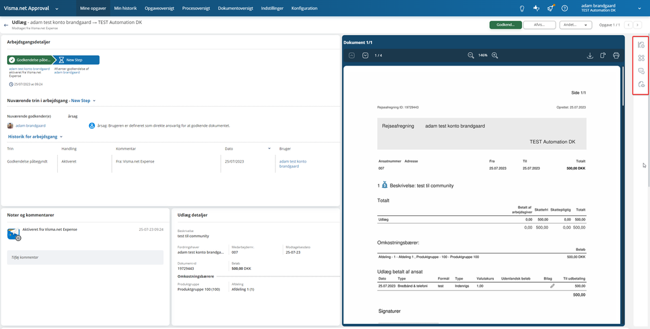Open the Andet... dropdown
650x329 pixels.
(575, 25)
